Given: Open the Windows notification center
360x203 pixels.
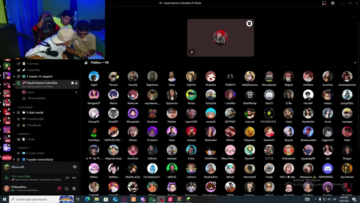Looking at the screenshot, I should [354, 199].
